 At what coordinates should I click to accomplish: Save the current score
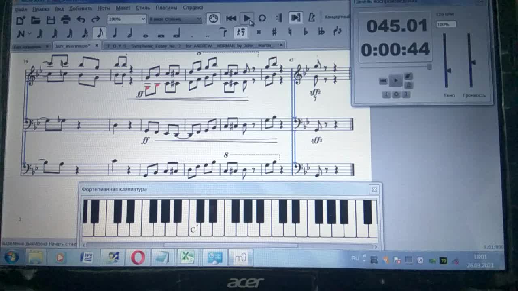51,19
